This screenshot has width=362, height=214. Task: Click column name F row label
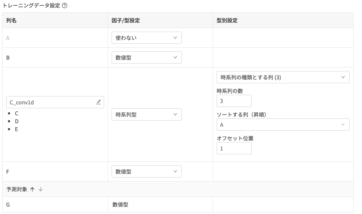pos(7,172)
